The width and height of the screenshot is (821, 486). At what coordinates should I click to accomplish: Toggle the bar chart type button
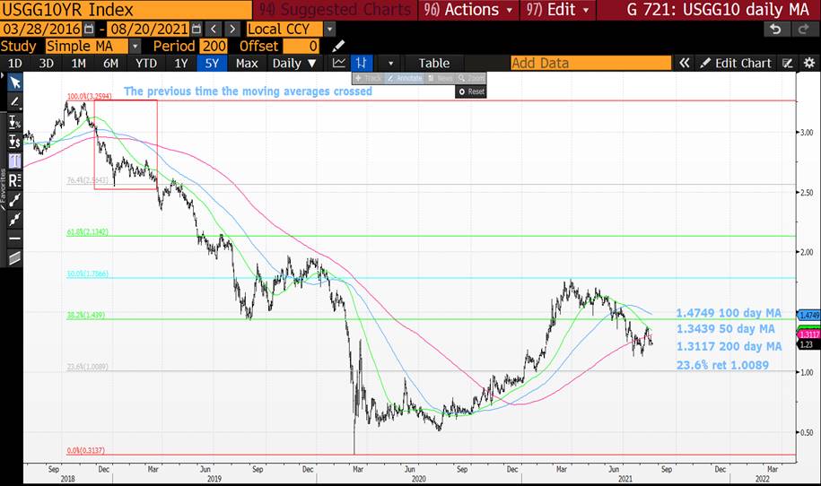pyautogui.click(x=362, y=63)
